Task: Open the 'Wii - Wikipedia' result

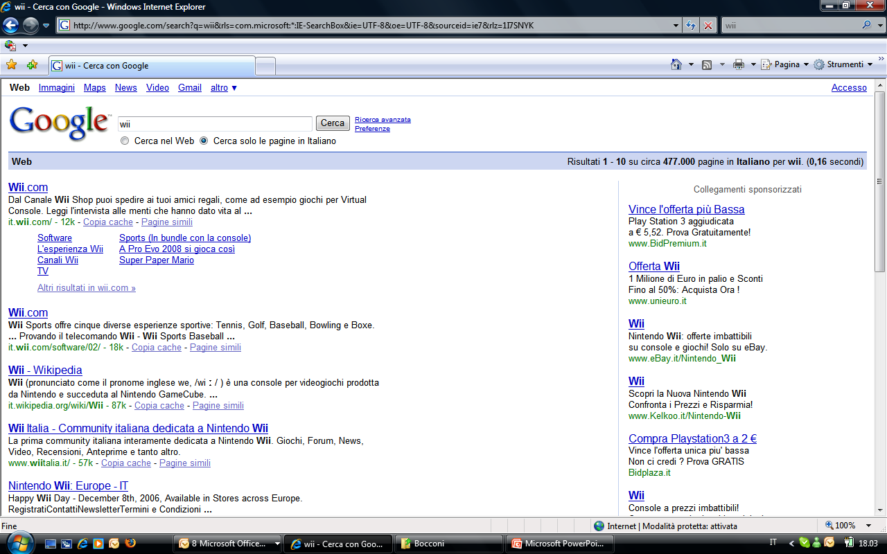Action: click(x=45, y=370)
